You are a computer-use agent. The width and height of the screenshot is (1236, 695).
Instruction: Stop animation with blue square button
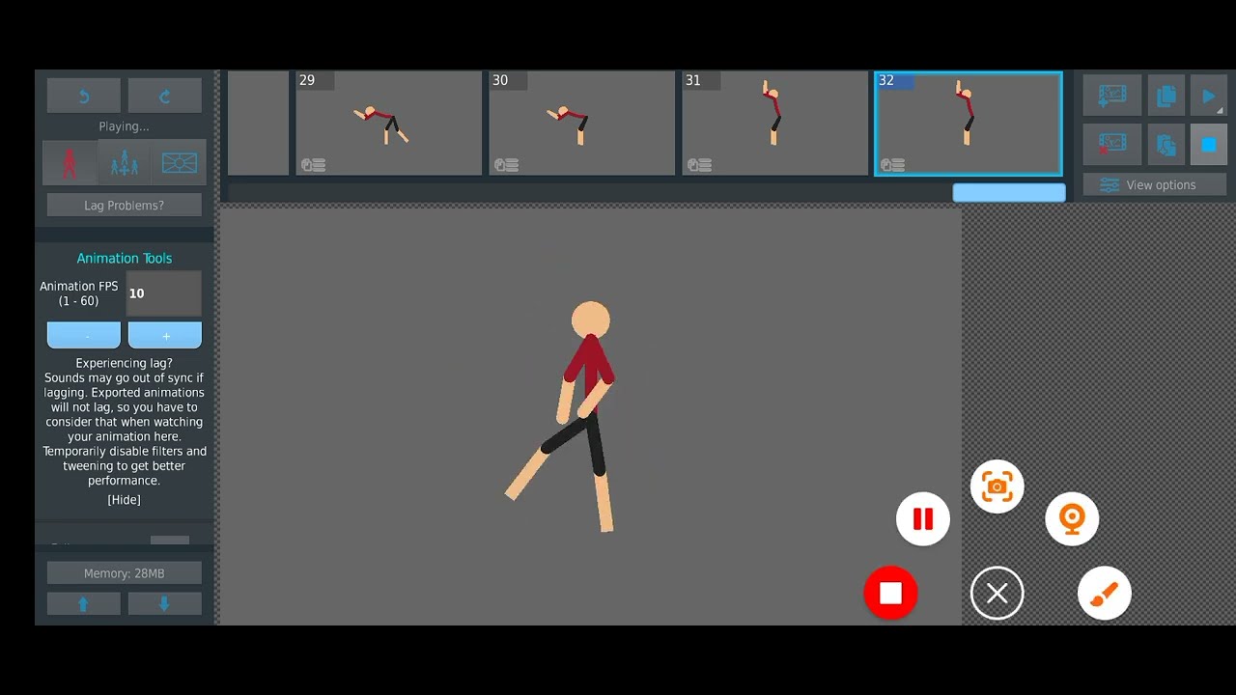tap(1209, 145)
